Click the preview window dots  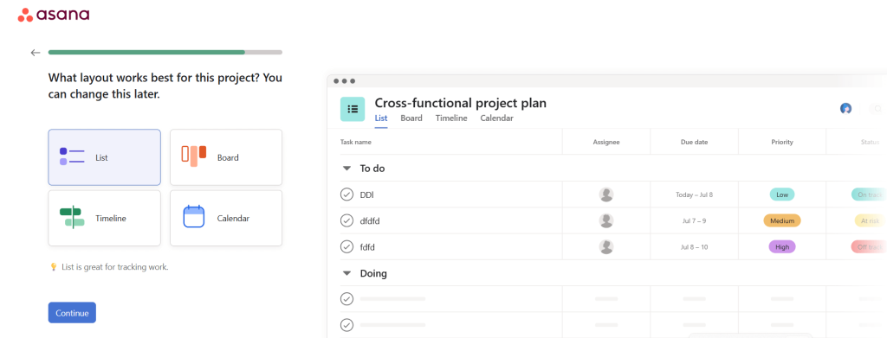coord(344,81)
